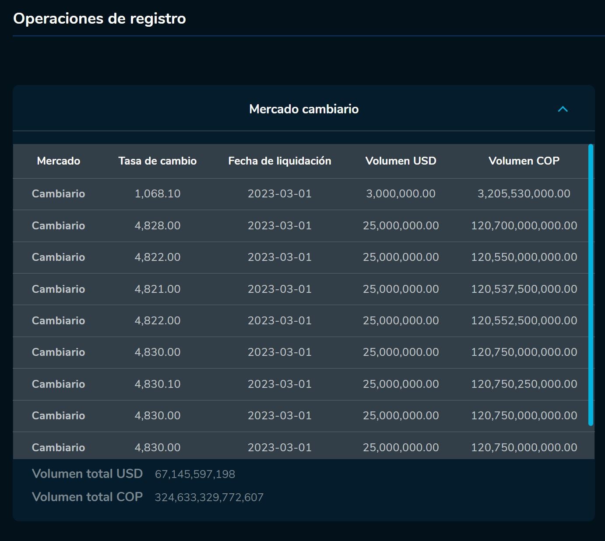The image size is (605, 541).
Task: Click the Volumen total COP figure
Action: pyautogui.click(x=210, y=497)
